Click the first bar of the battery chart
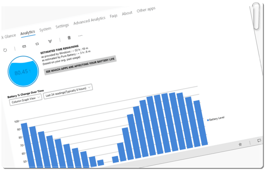Image resolution: width=265 pixels, height=170 pixels. tap(28, 145)
